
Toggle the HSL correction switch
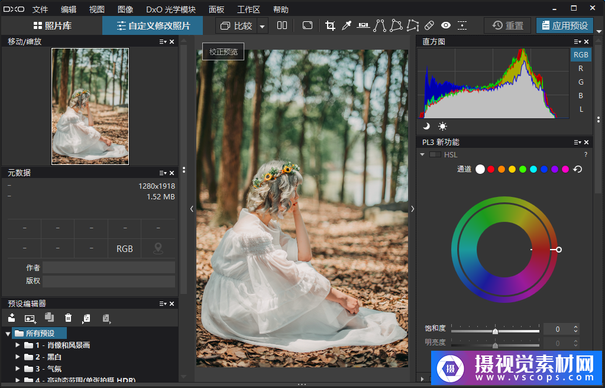point(435,154)
